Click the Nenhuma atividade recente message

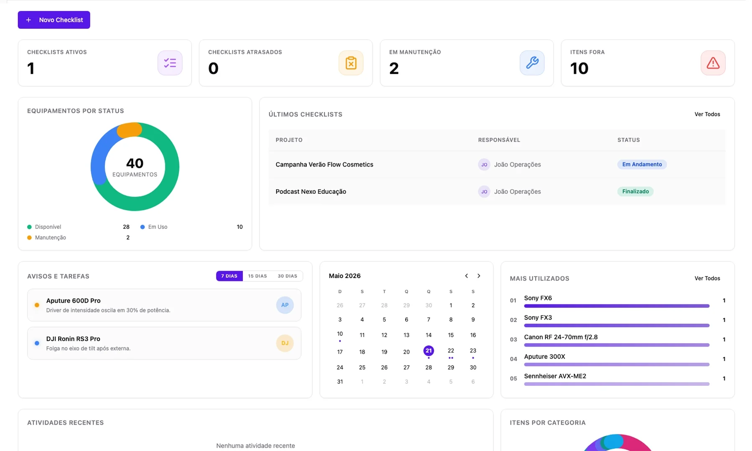tap(256, 446)
